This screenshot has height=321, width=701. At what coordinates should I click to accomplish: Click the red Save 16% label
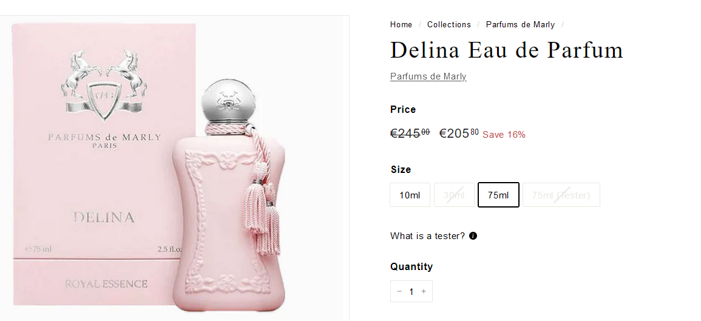coord(504,135)
